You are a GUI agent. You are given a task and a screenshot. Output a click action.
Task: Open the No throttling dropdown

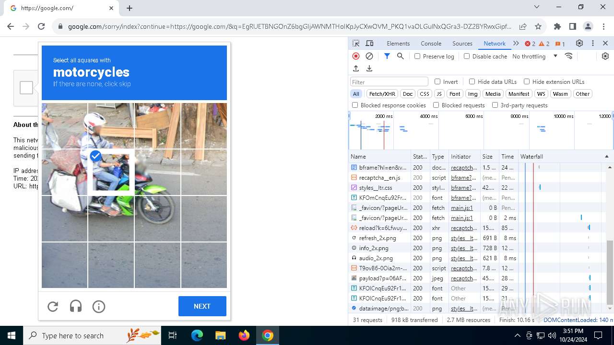click(x=535, y=56)
